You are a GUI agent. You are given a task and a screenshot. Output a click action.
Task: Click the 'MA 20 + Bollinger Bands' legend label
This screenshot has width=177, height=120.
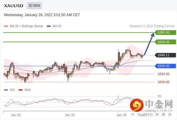click(x=26, y=26)
